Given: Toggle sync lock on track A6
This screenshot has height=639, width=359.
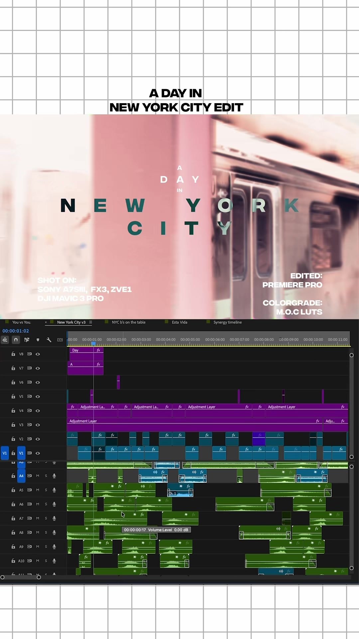Looking at the screenshot, I should (30, 504).
